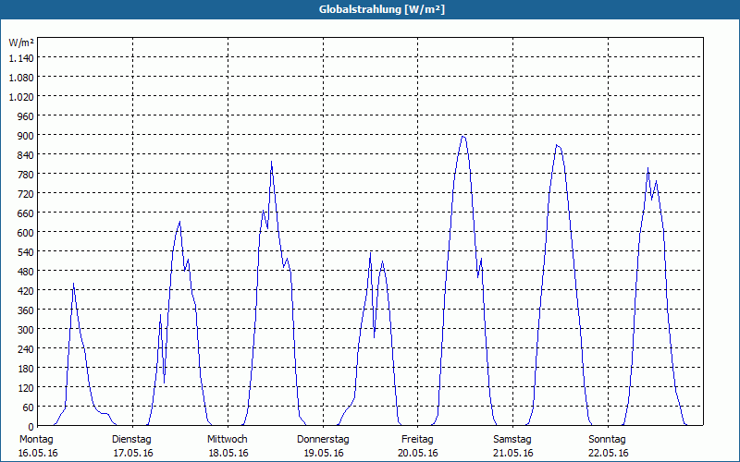Screen dimensions: 740x462
Task: Click the 720 y-axis label
Action: point(26,194)
